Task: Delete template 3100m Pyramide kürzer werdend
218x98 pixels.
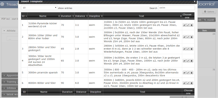Action: pos(192,25)
